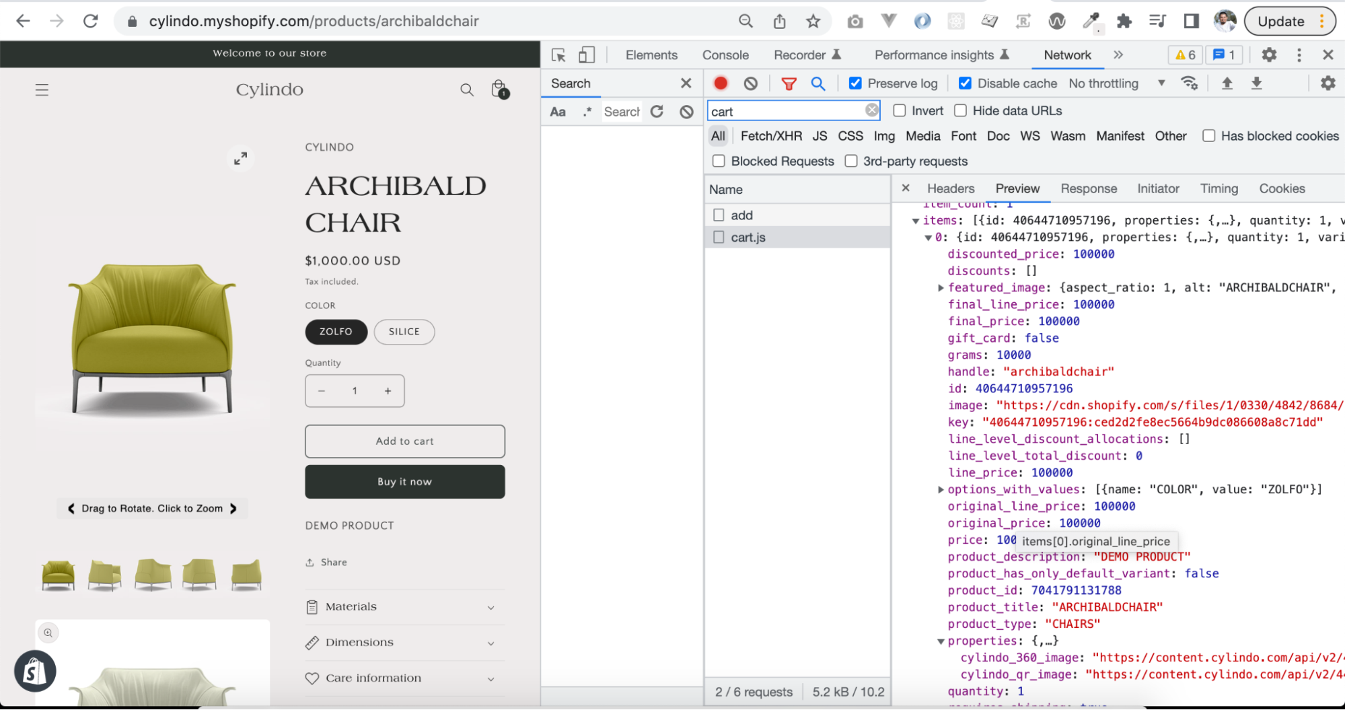Image resolution: width=1345 pixels, height=710 pixels.
Task: Stop recording the network log
Action: [721, 83]
